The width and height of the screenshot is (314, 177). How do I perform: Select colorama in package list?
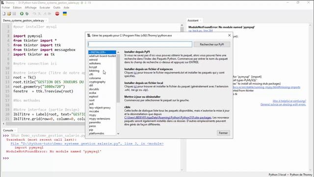95,78
